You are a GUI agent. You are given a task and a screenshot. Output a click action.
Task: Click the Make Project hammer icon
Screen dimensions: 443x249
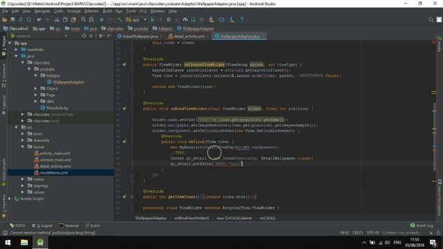(x=120, y=20)
